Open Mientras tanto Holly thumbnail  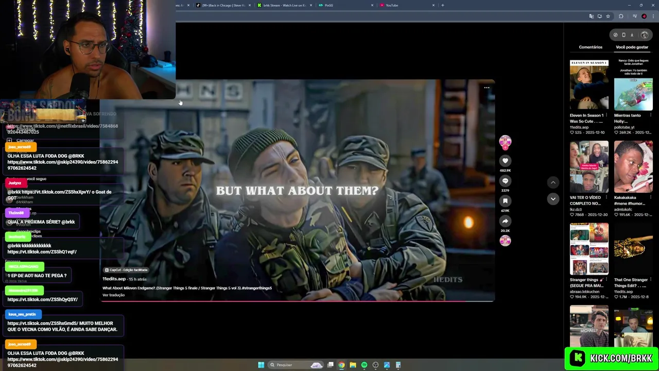click(x=633, y=85)
